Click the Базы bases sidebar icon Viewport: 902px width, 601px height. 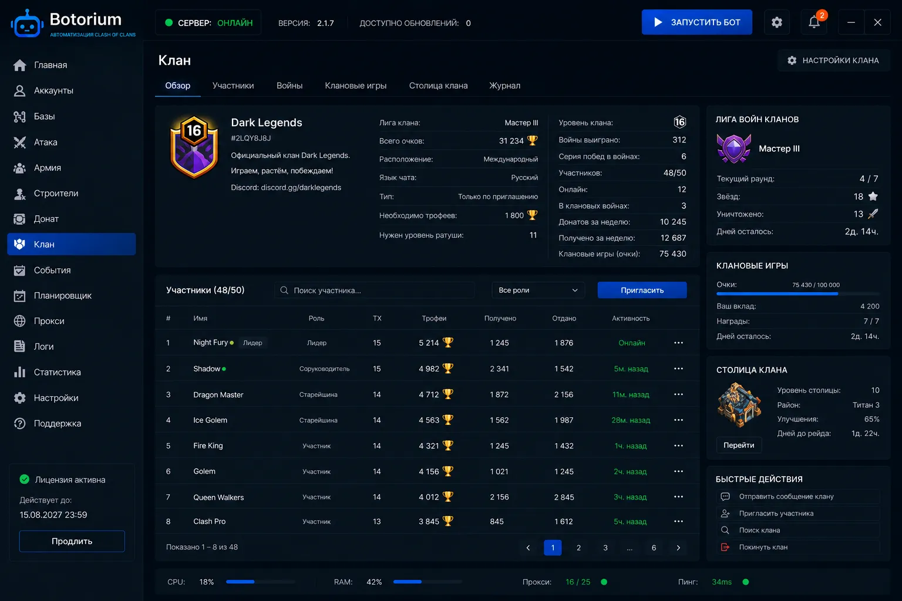(x=19, y=116)
